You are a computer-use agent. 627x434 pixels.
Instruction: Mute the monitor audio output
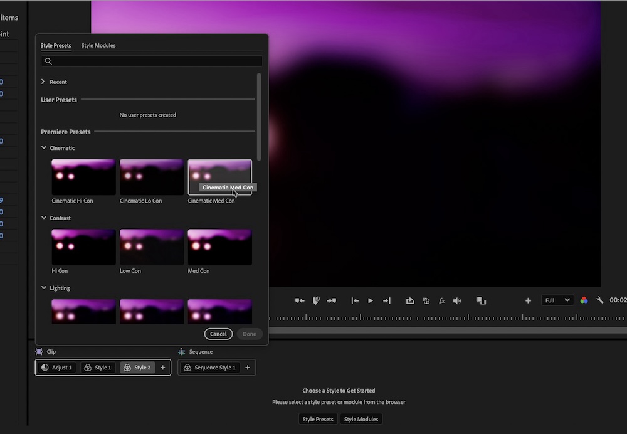[457, 300]
